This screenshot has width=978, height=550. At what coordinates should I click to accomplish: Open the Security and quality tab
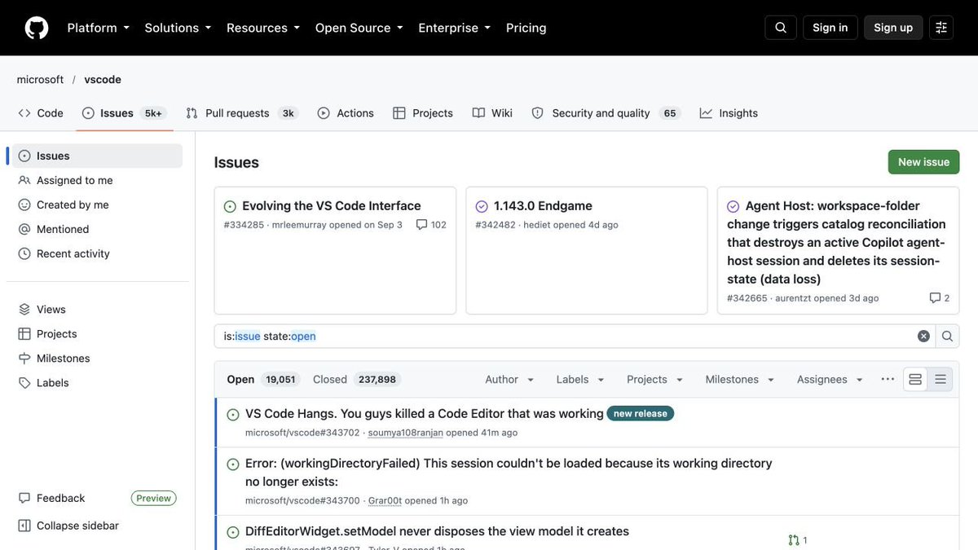(x=606, y=113)
